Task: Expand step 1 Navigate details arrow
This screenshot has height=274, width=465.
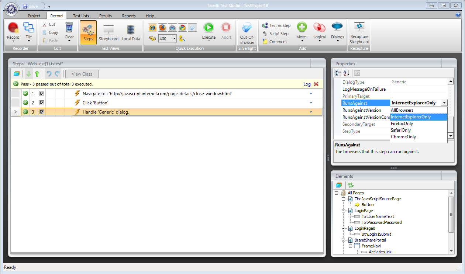Action: (311, 94)
